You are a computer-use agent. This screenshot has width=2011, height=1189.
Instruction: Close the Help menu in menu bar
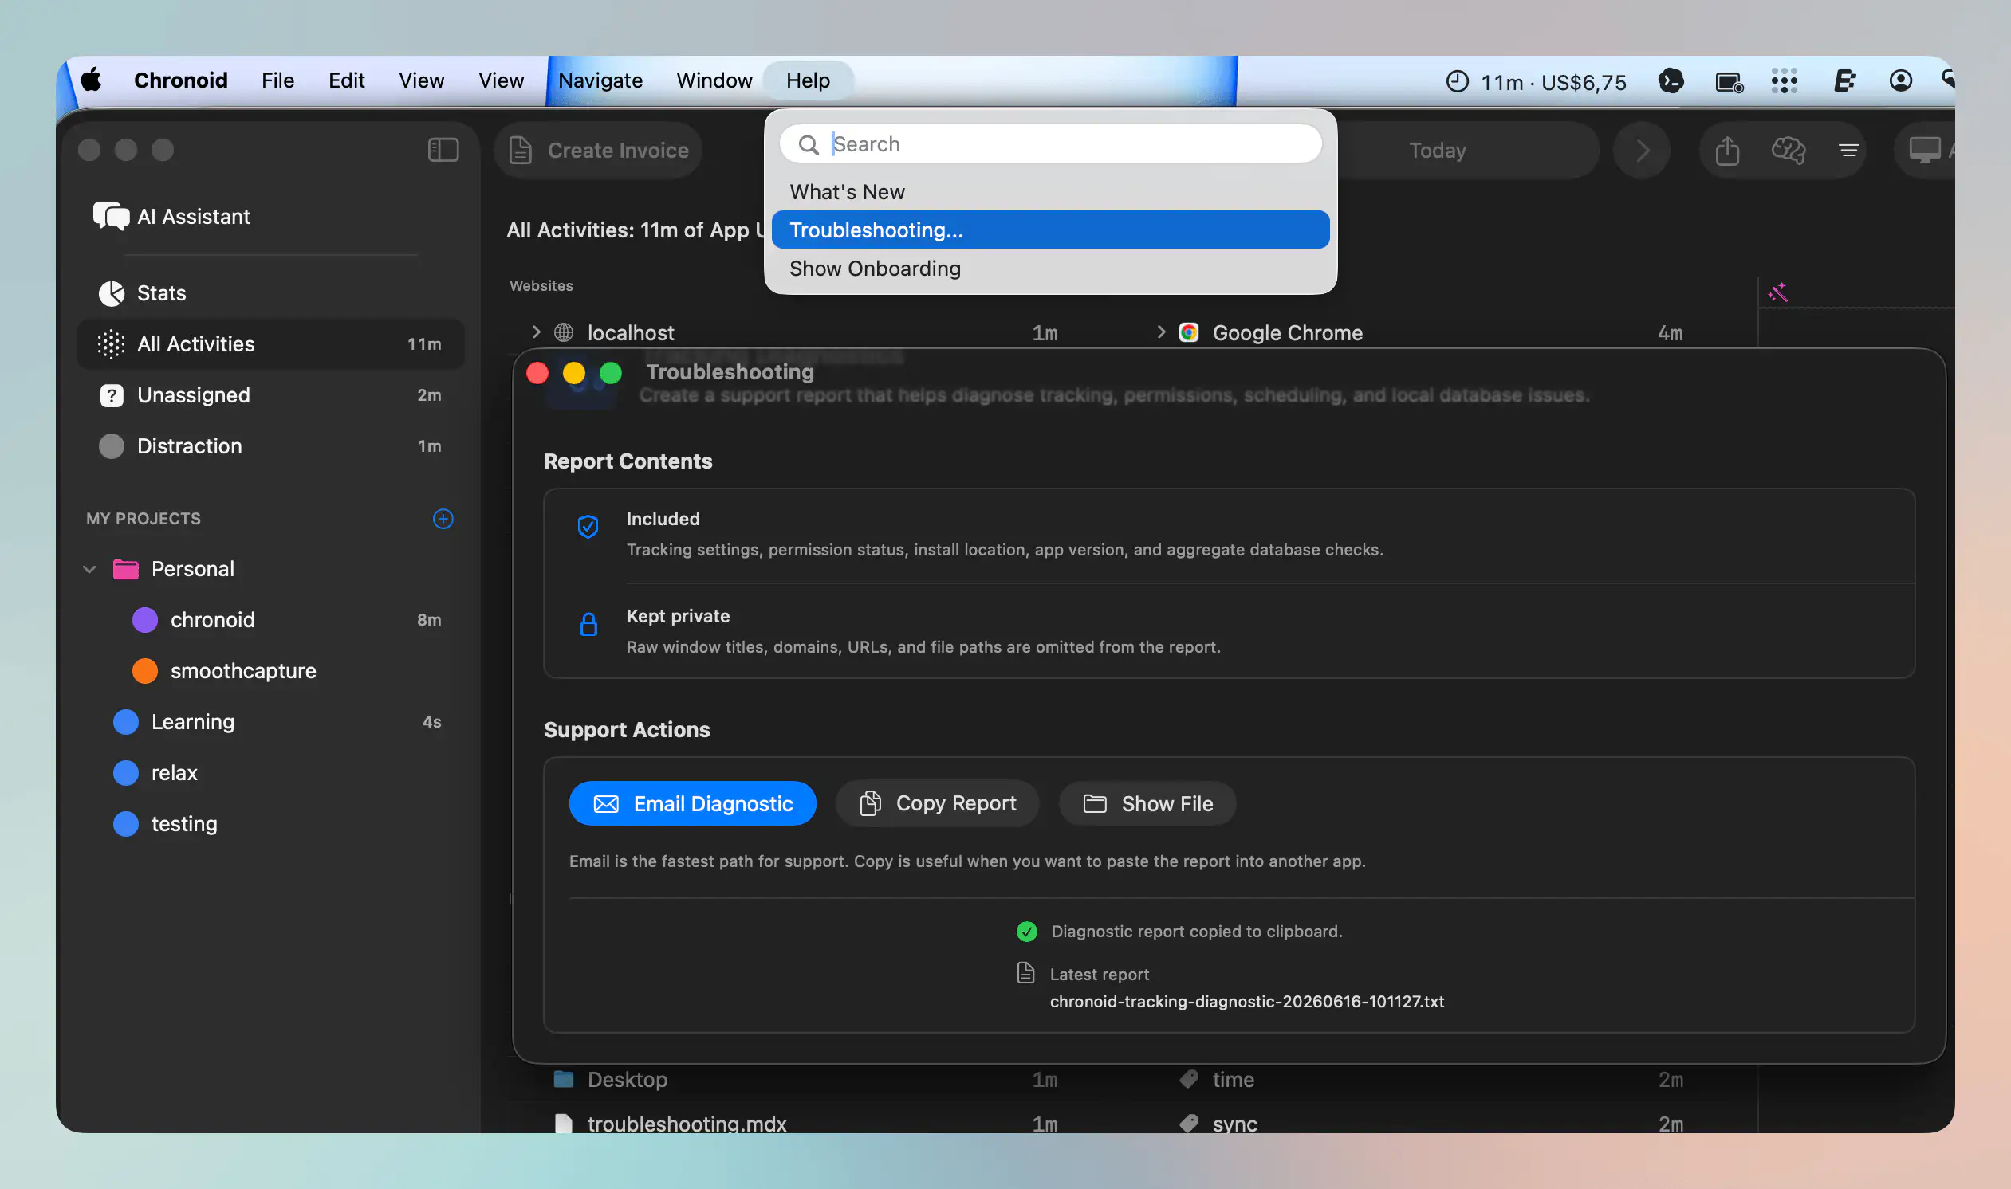(x=807, y=80)
